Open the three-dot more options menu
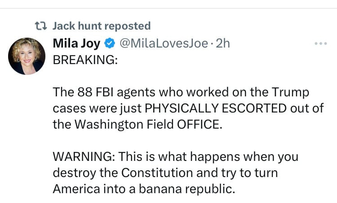 coord(320,44)
